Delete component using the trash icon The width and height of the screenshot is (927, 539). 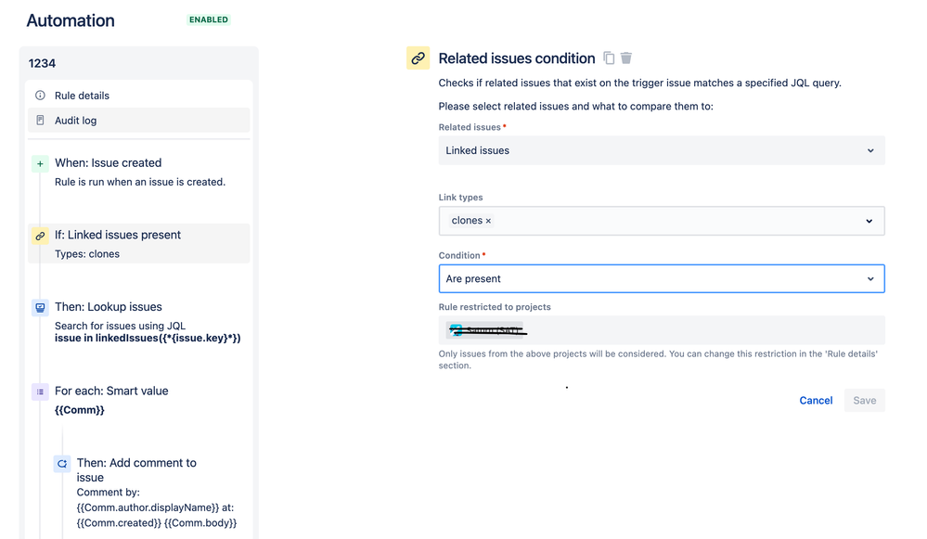click(626, 58)
